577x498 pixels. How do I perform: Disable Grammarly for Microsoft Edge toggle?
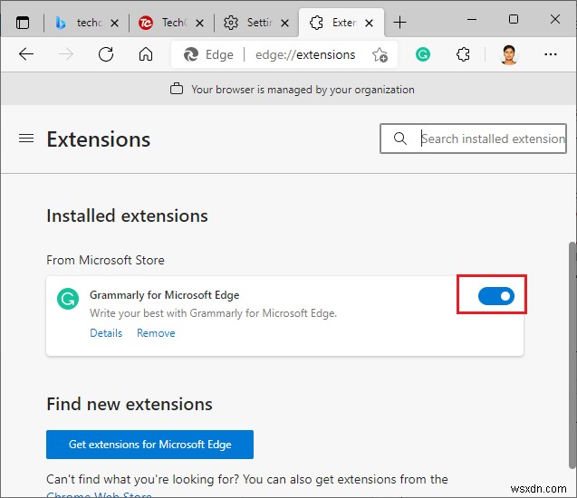coord(495,296)
